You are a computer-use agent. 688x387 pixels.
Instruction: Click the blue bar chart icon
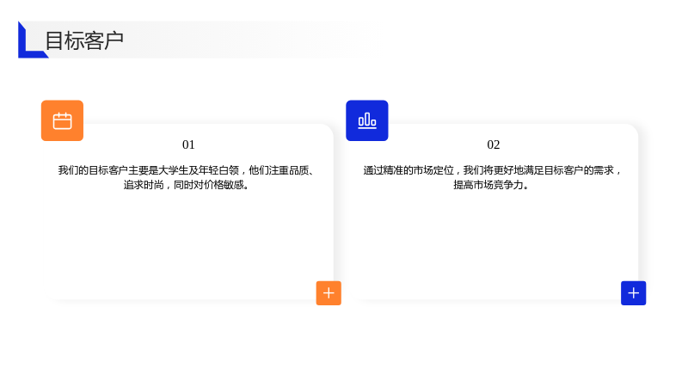pyautogui.click(x=367, y=120)
